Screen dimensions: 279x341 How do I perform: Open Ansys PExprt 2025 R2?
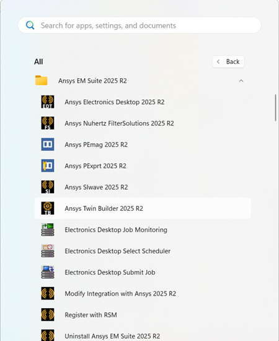coord(143,166)
